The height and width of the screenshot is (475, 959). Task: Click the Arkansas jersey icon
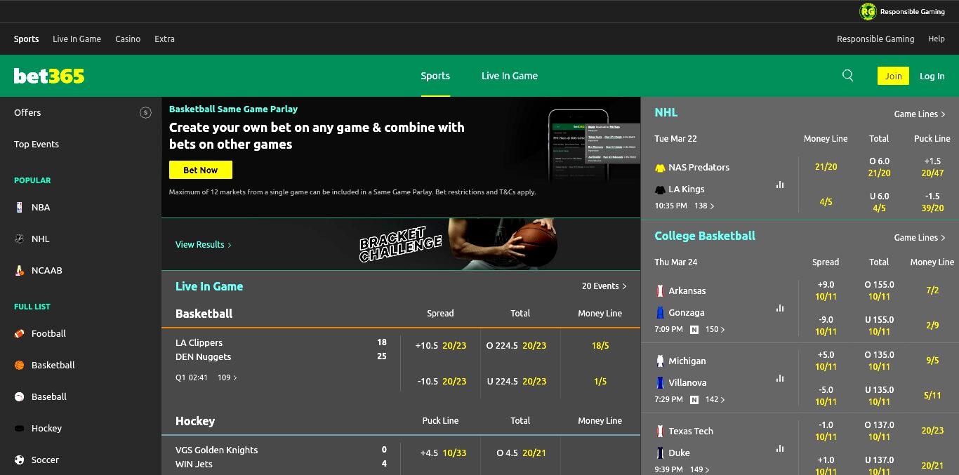[x=660, y=290]
